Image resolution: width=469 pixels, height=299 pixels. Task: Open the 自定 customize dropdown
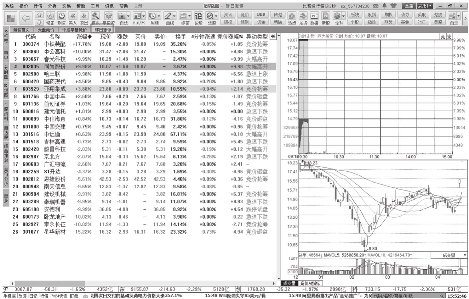459,16
